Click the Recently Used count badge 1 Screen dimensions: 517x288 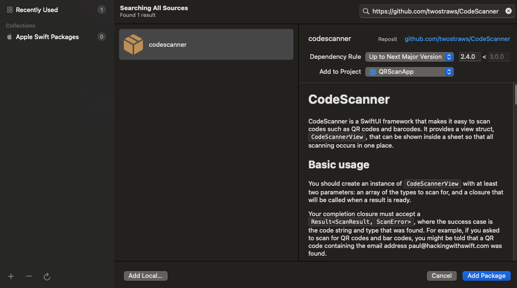pyautogui.click(x=102, y=10)
